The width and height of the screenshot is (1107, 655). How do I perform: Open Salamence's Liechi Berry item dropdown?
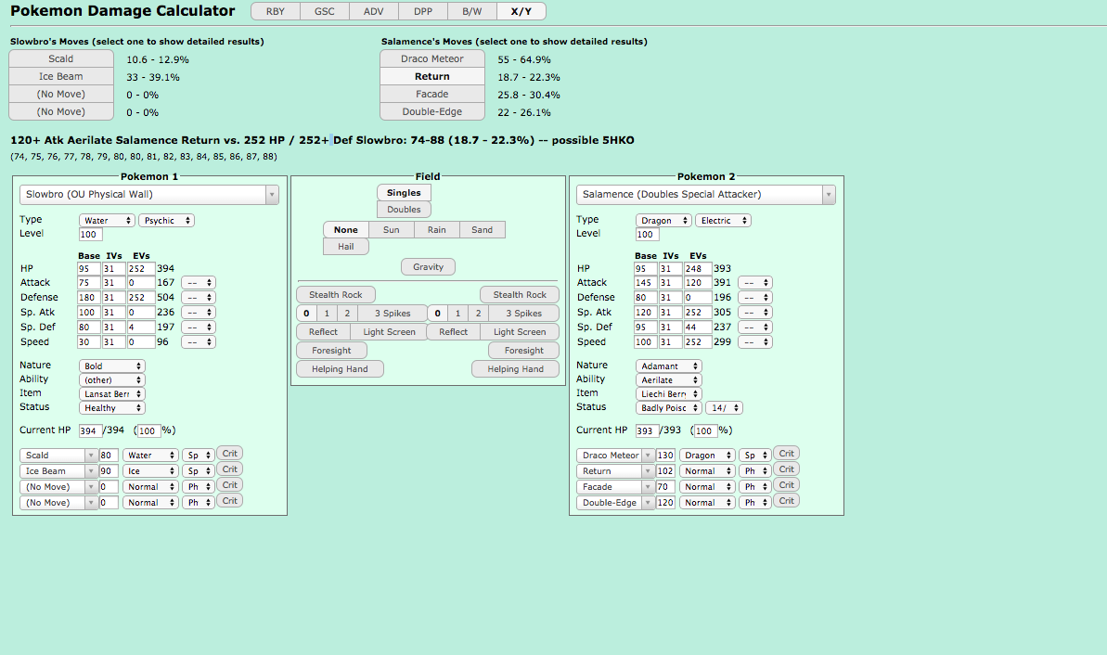click(669, 394)
